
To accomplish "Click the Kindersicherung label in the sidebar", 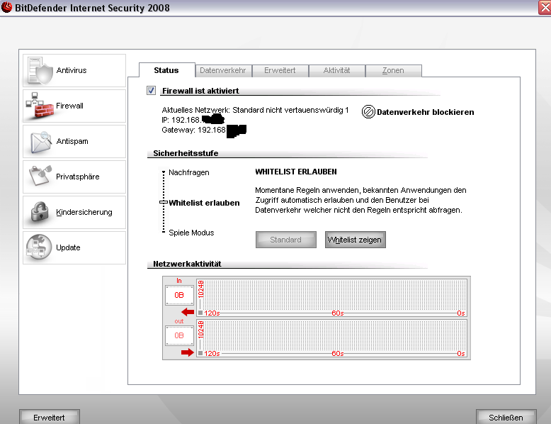I will pos(84,212).
